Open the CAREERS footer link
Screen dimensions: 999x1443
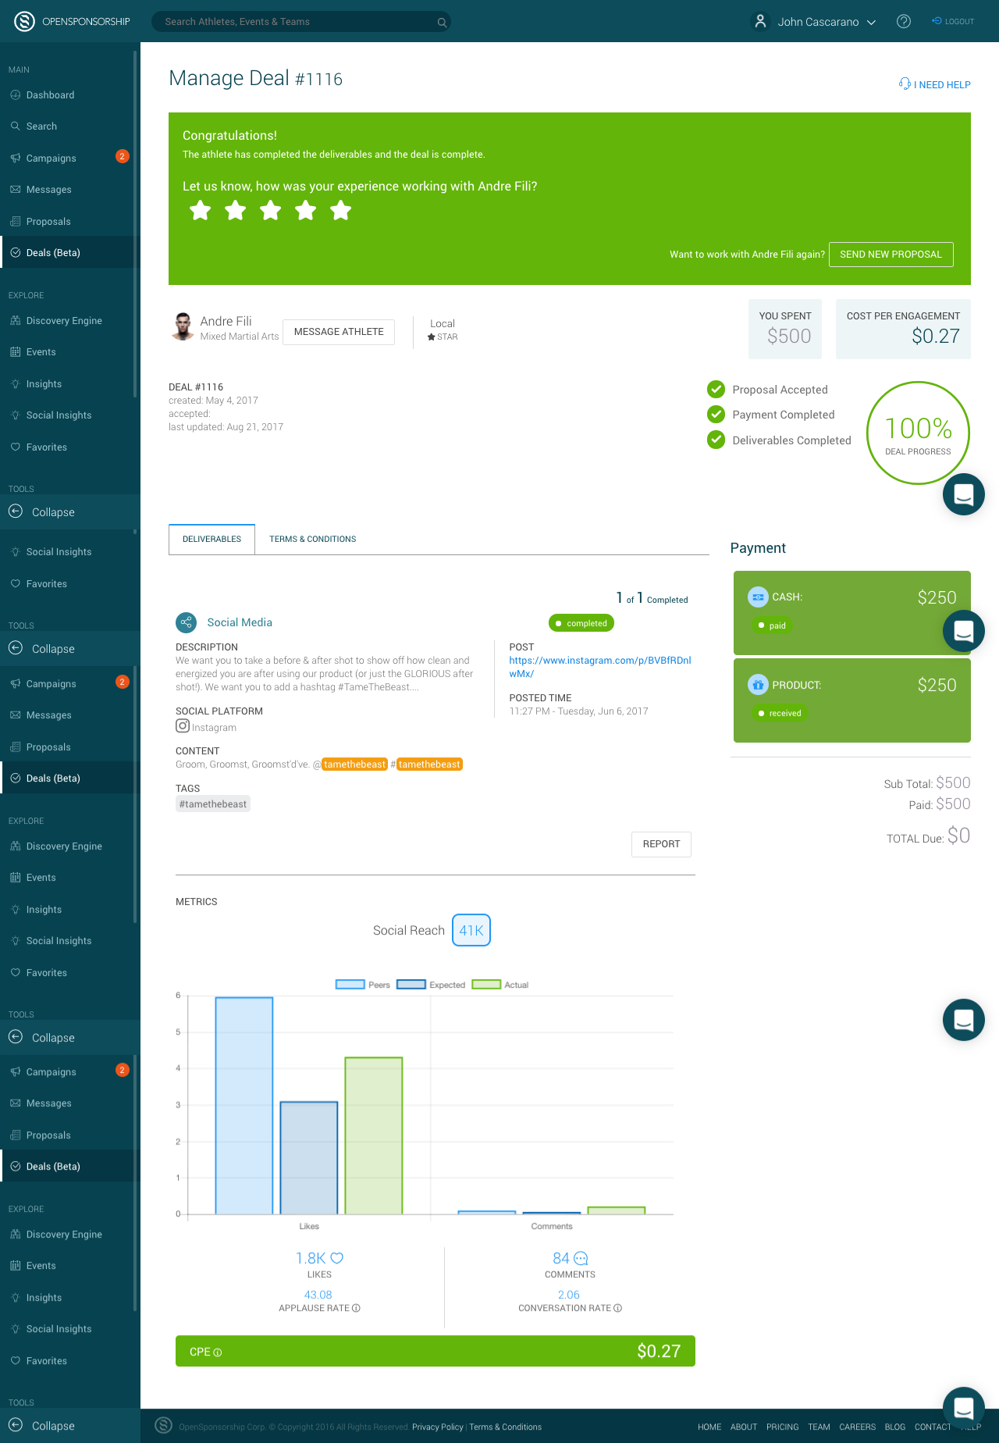(858, 1427)
